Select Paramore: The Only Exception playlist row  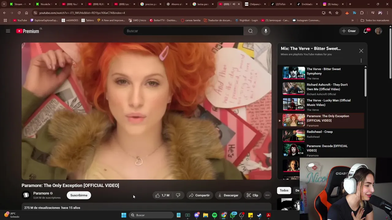[320, 120]
